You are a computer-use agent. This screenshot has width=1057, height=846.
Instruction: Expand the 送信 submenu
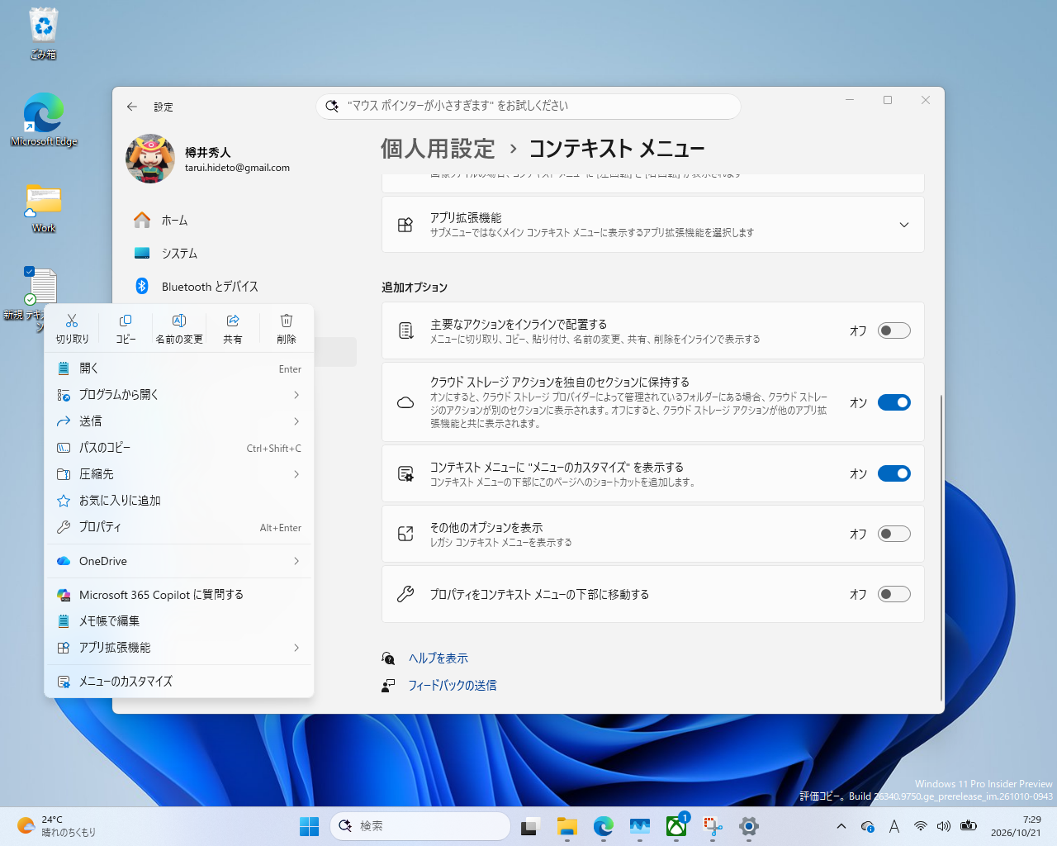tap(179, 421)
